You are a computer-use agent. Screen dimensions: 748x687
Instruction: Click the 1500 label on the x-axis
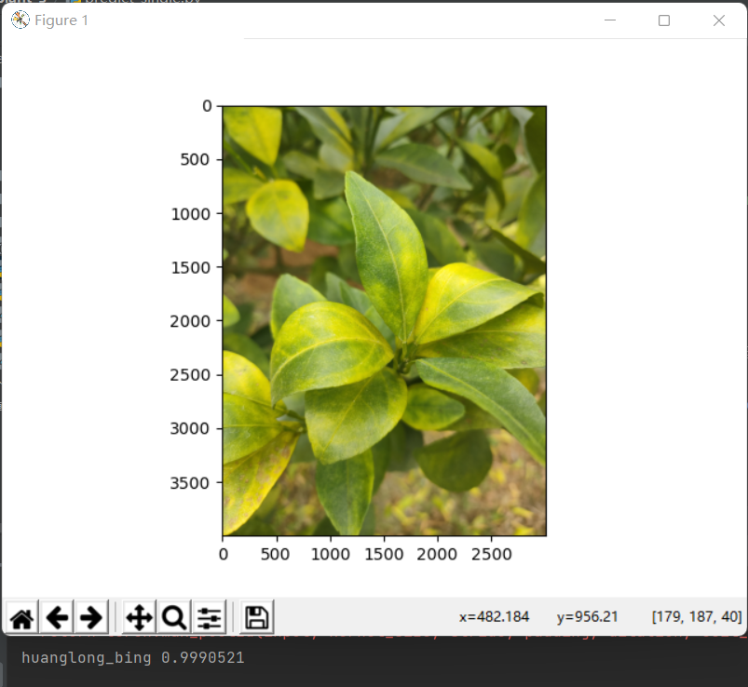[384, 554]
